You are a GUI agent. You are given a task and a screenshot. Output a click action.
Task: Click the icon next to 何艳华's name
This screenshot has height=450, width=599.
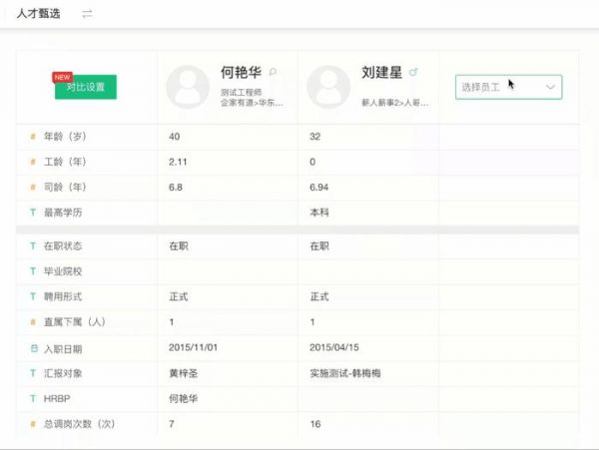(273, 72)
